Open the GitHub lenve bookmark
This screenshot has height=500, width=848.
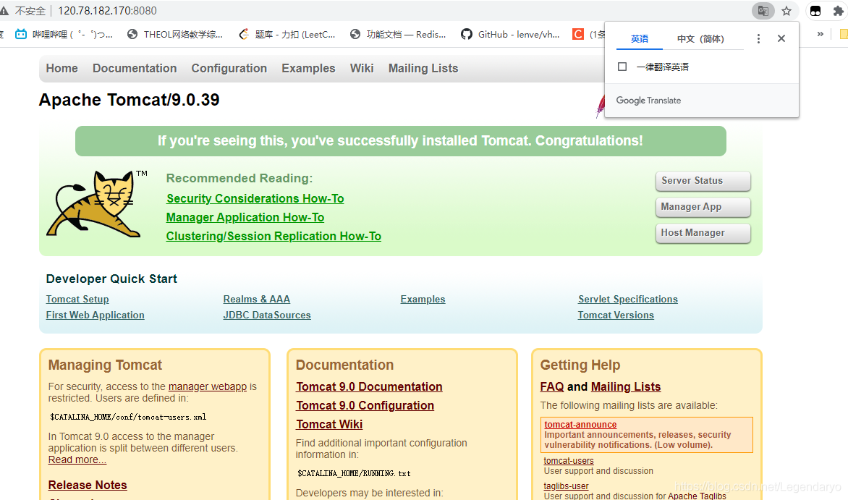tap(510, 34)
